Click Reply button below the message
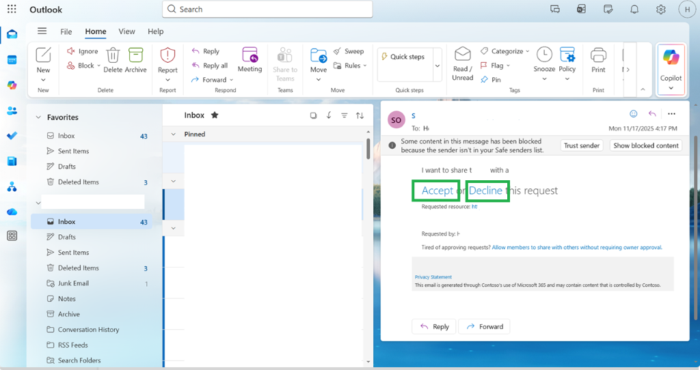Screen dimensions: 700x370 434,327
